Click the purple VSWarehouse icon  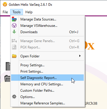click(14, 26)
